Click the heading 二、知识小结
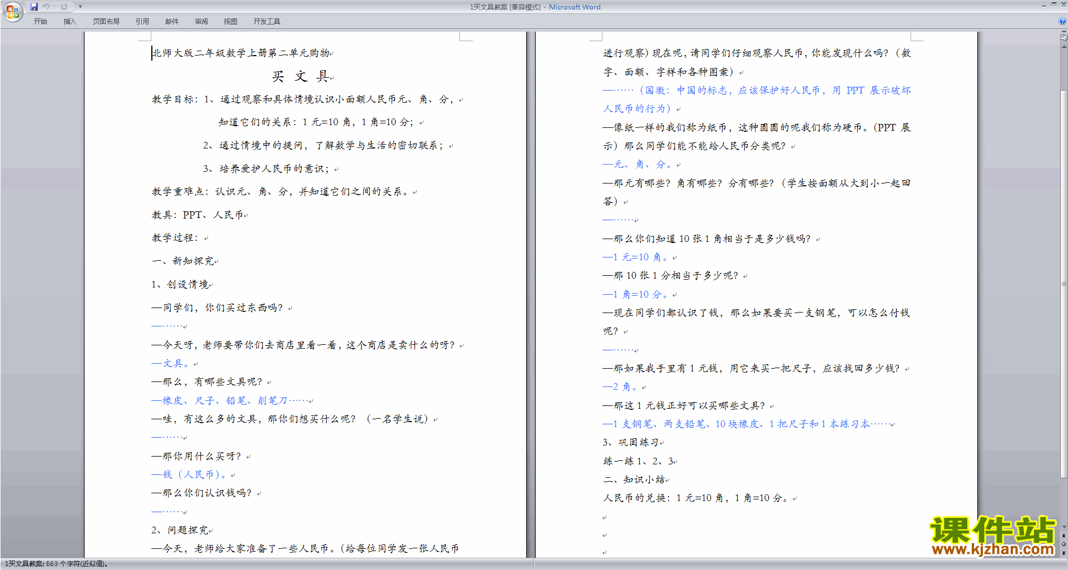 (634, 479)
